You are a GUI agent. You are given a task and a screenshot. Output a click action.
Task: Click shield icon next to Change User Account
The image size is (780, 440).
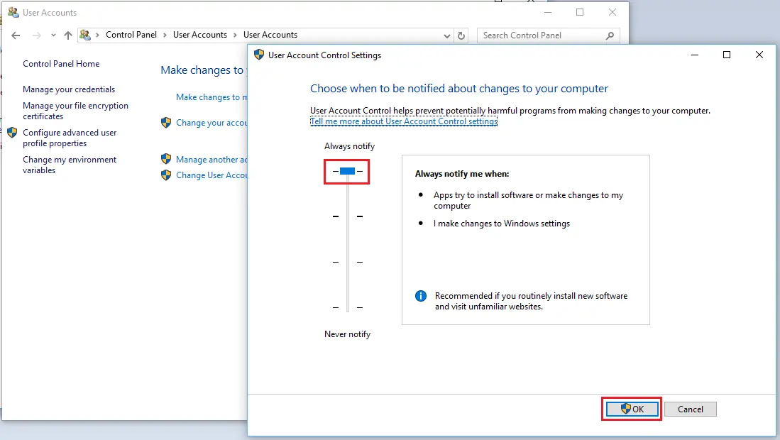[166, 175]
